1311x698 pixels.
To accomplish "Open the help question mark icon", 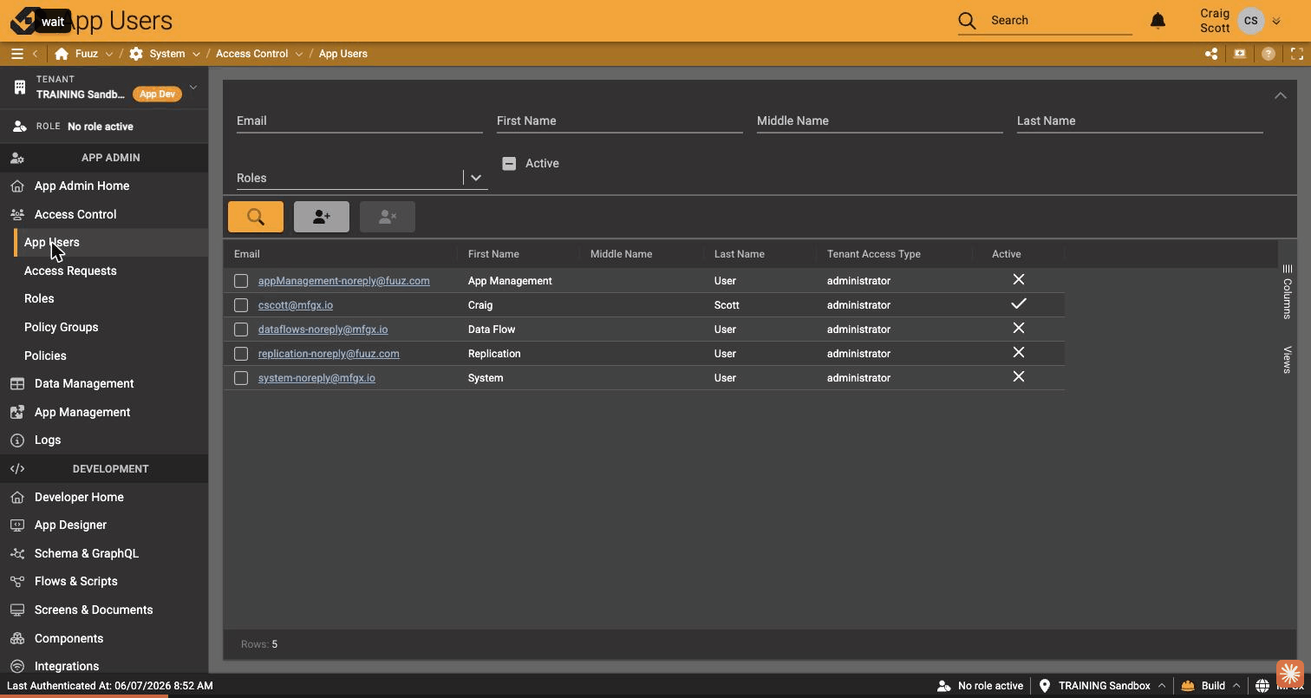I will pyautogui.click(x=1269, y=54).
